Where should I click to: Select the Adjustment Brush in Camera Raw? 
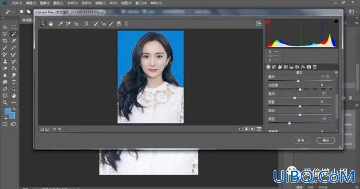[111, 23]
